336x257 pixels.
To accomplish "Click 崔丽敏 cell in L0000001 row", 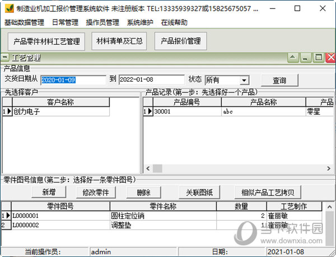I will tap(294, 216).
